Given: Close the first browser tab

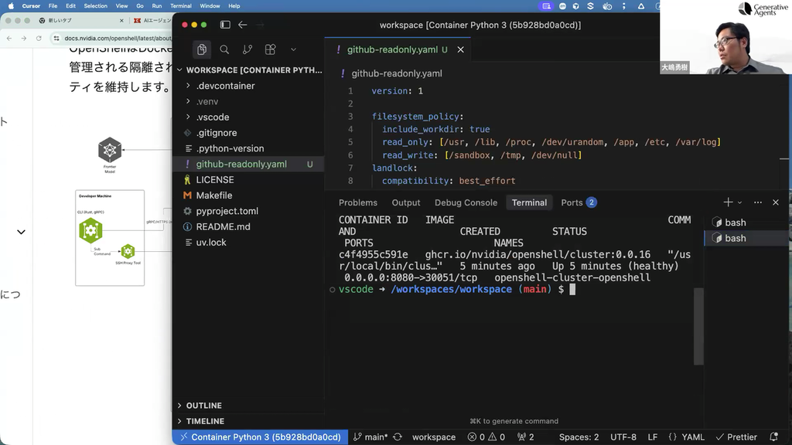Looking at the screenshot, I should click(x=121, y=21).
